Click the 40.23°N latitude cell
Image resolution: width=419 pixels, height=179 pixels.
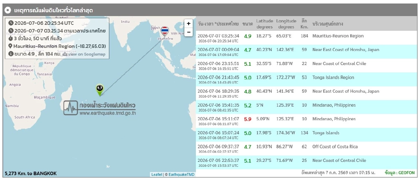[x=265, y=50]
